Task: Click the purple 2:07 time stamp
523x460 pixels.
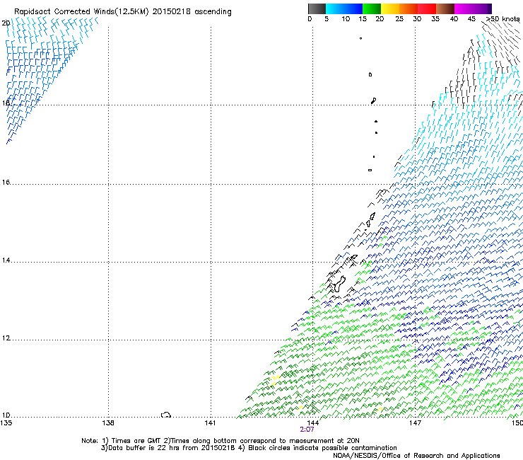Action: (307, 430)
